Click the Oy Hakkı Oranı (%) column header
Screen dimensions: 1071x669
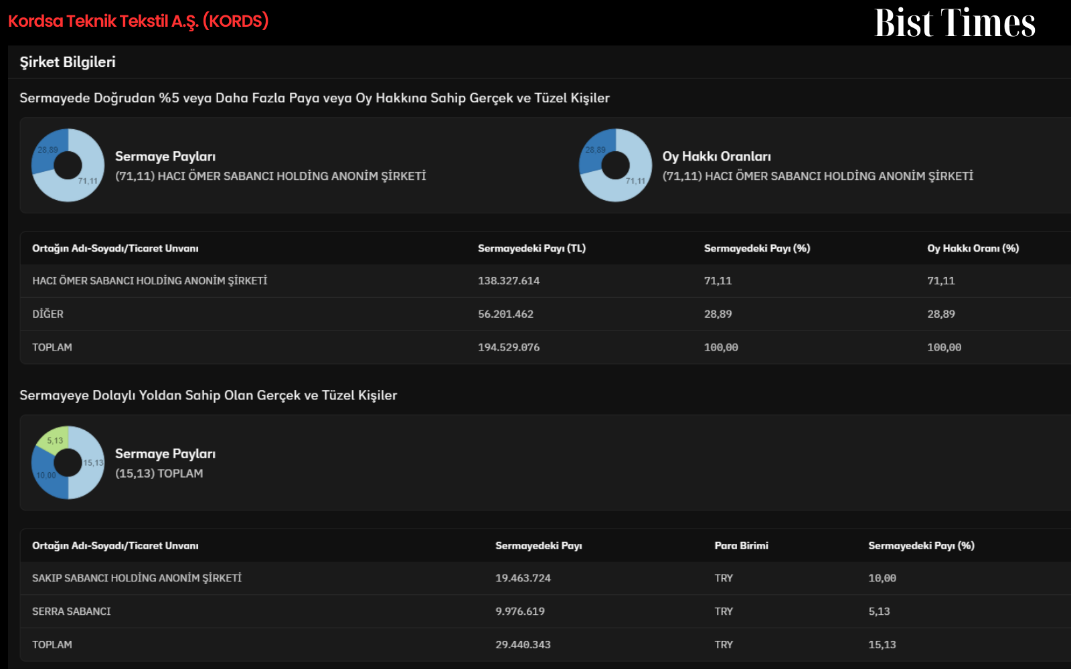coord(973,248)
